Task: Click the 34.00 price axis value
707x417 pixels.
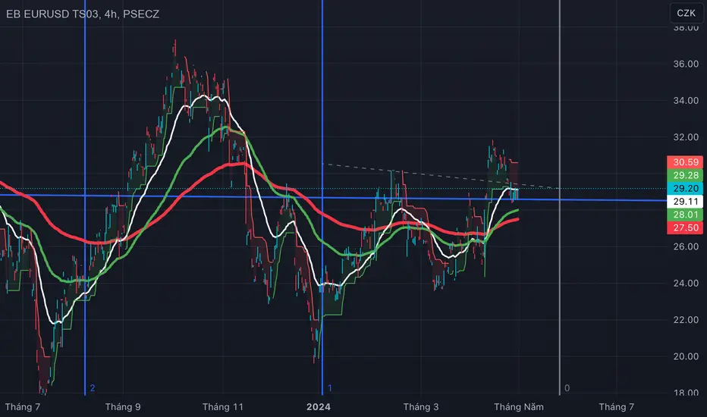Action: 686,101
